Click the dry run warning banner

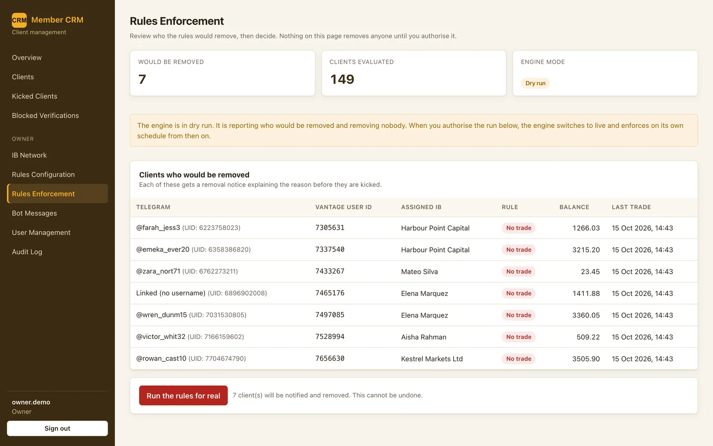click(414, 131)
